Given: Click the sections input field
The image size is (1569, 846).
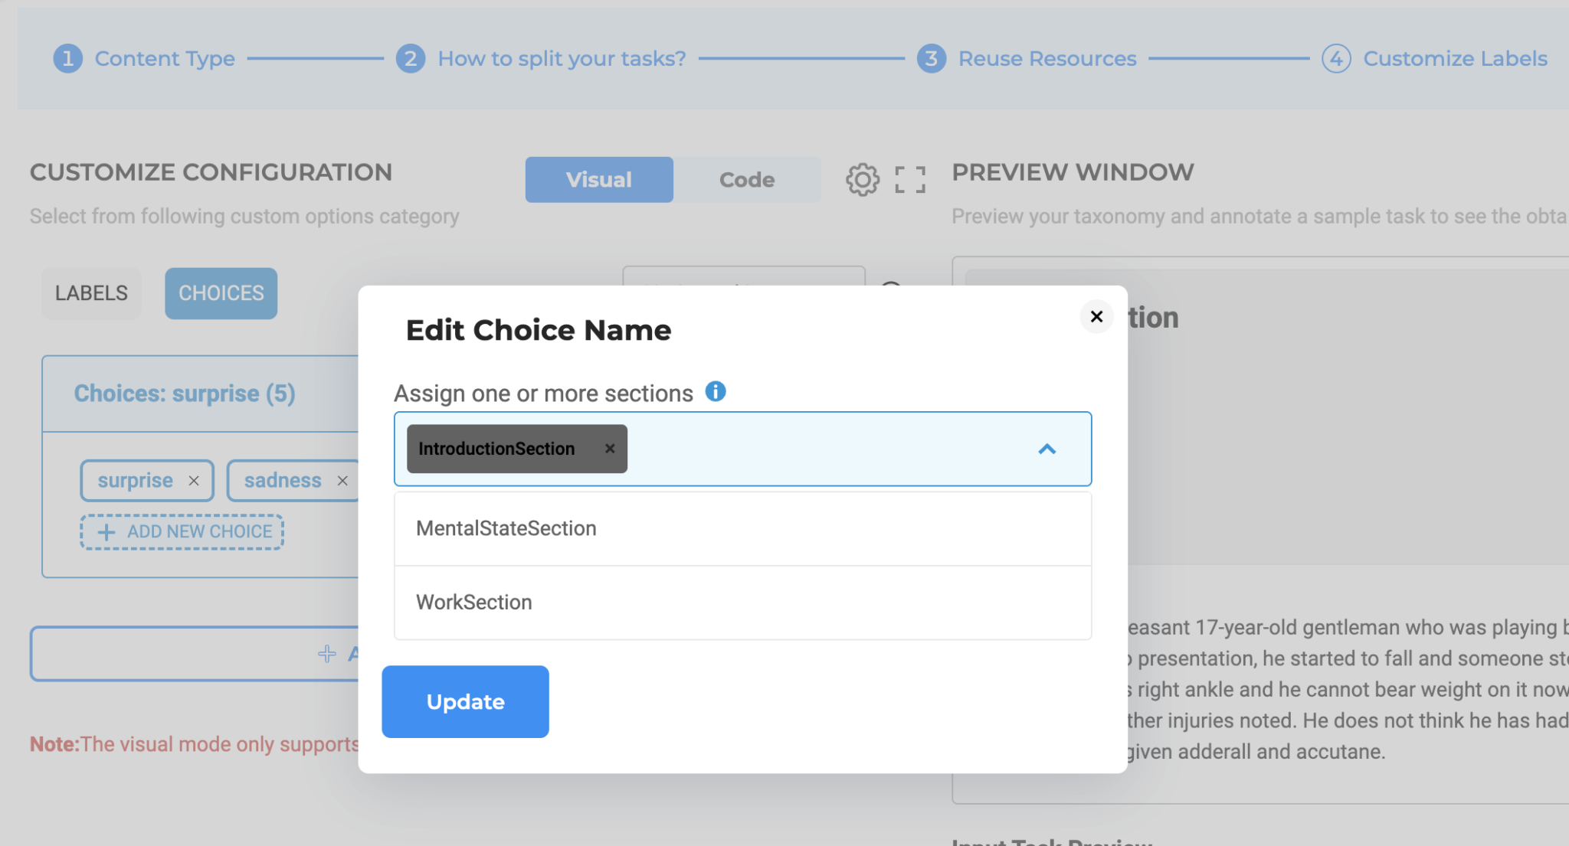Looking at the screenshot, I should click(804, 449).
